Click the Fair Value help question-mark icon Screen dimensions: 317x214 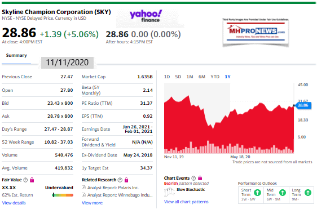point(25,180)
